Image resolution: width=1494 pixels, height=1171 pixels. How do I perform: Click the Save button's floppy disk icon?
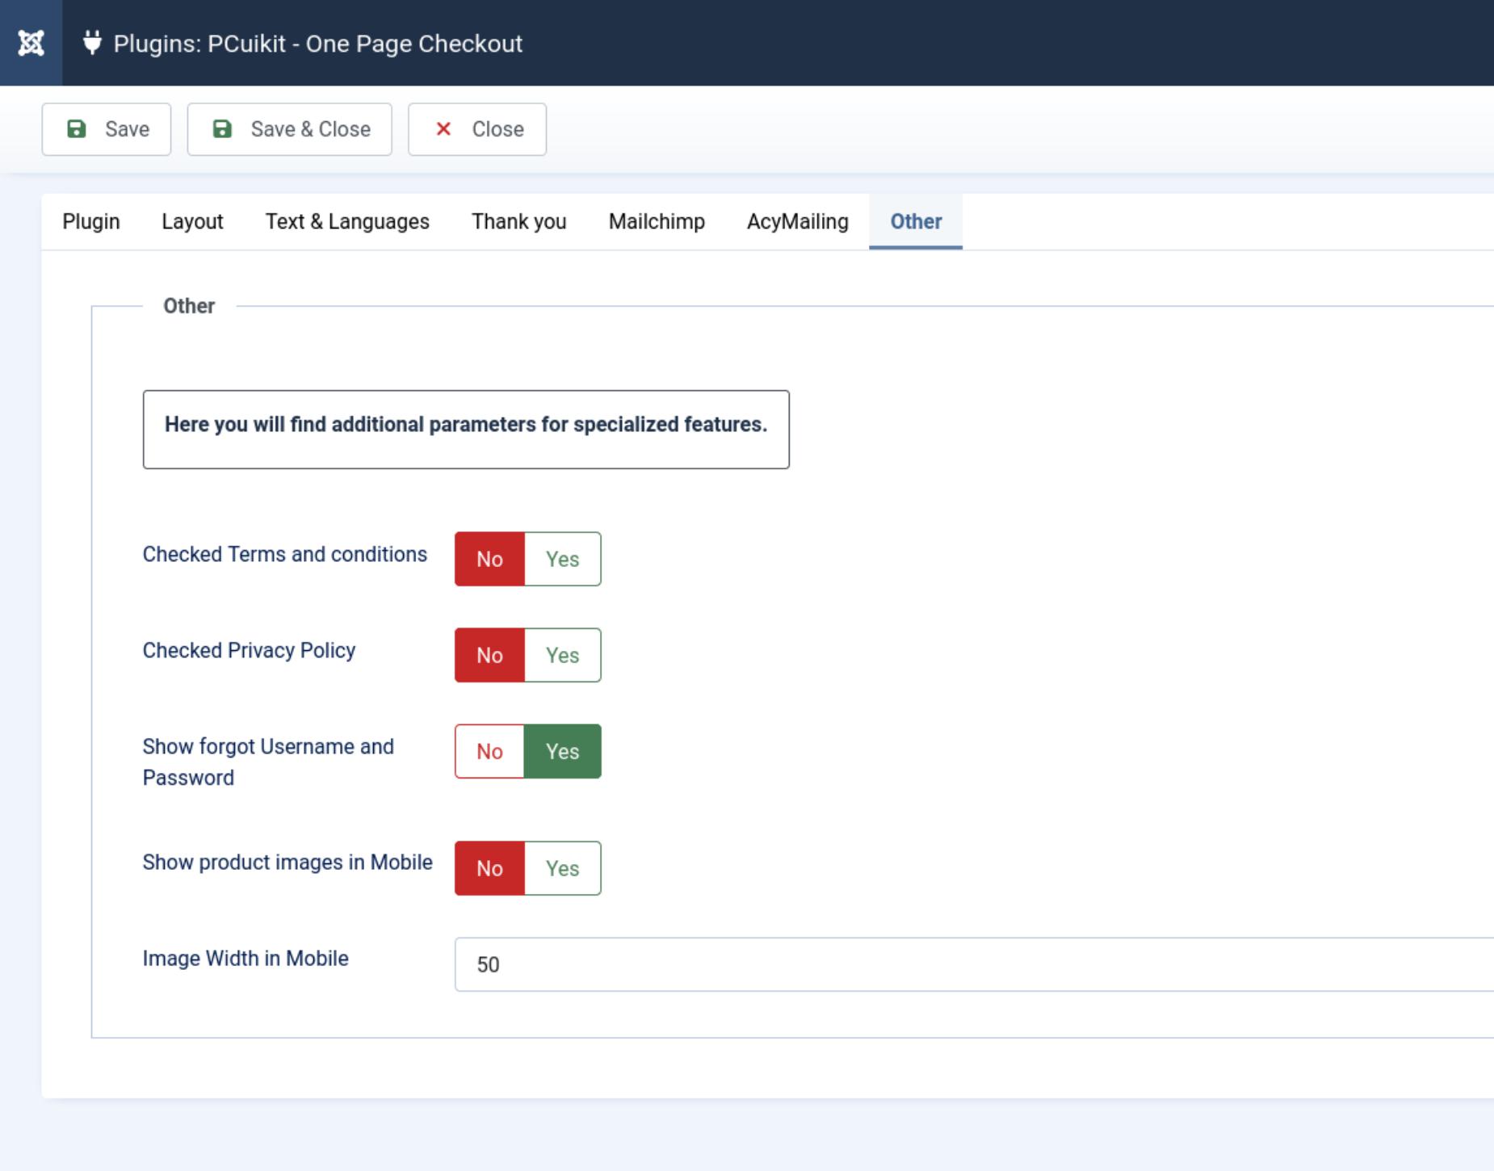tap(76, 129)
